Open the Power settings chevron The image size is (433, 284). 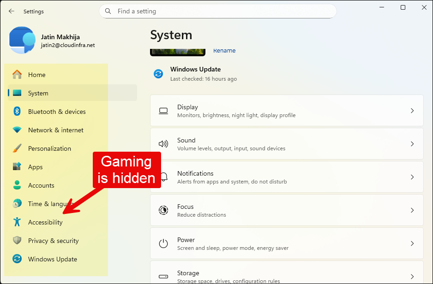click(x=412, y=243)
